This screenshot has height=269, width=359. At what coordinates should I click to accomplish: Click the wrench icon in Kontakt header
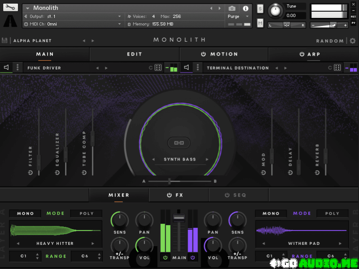(x=10, y=8)
